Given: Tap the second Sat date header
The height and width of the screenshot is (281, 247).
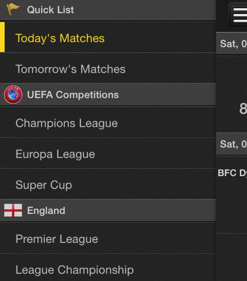Looking at the screenshot, I should [x=232, y=144].
